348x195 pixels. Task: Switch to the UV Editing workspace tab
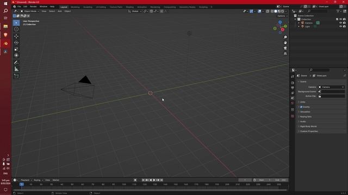(101, 7)
